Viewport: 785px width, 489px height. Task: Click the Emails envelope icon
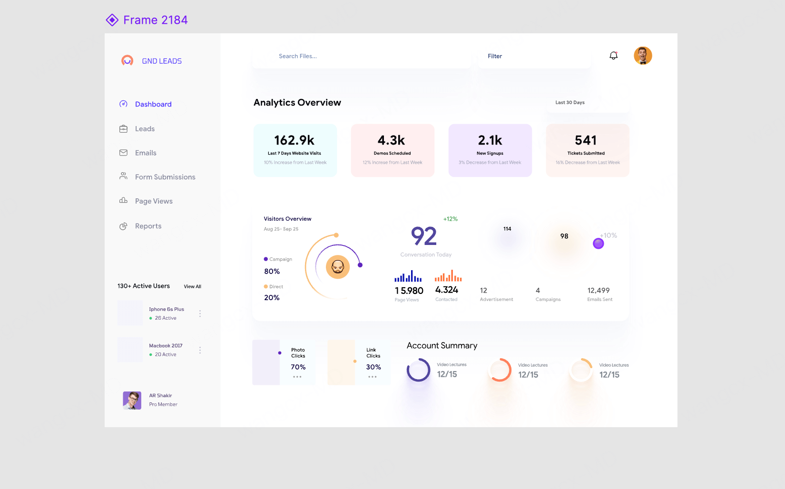123,153
